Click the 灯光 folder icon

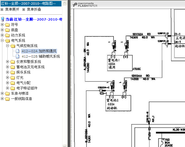(13, 78)
